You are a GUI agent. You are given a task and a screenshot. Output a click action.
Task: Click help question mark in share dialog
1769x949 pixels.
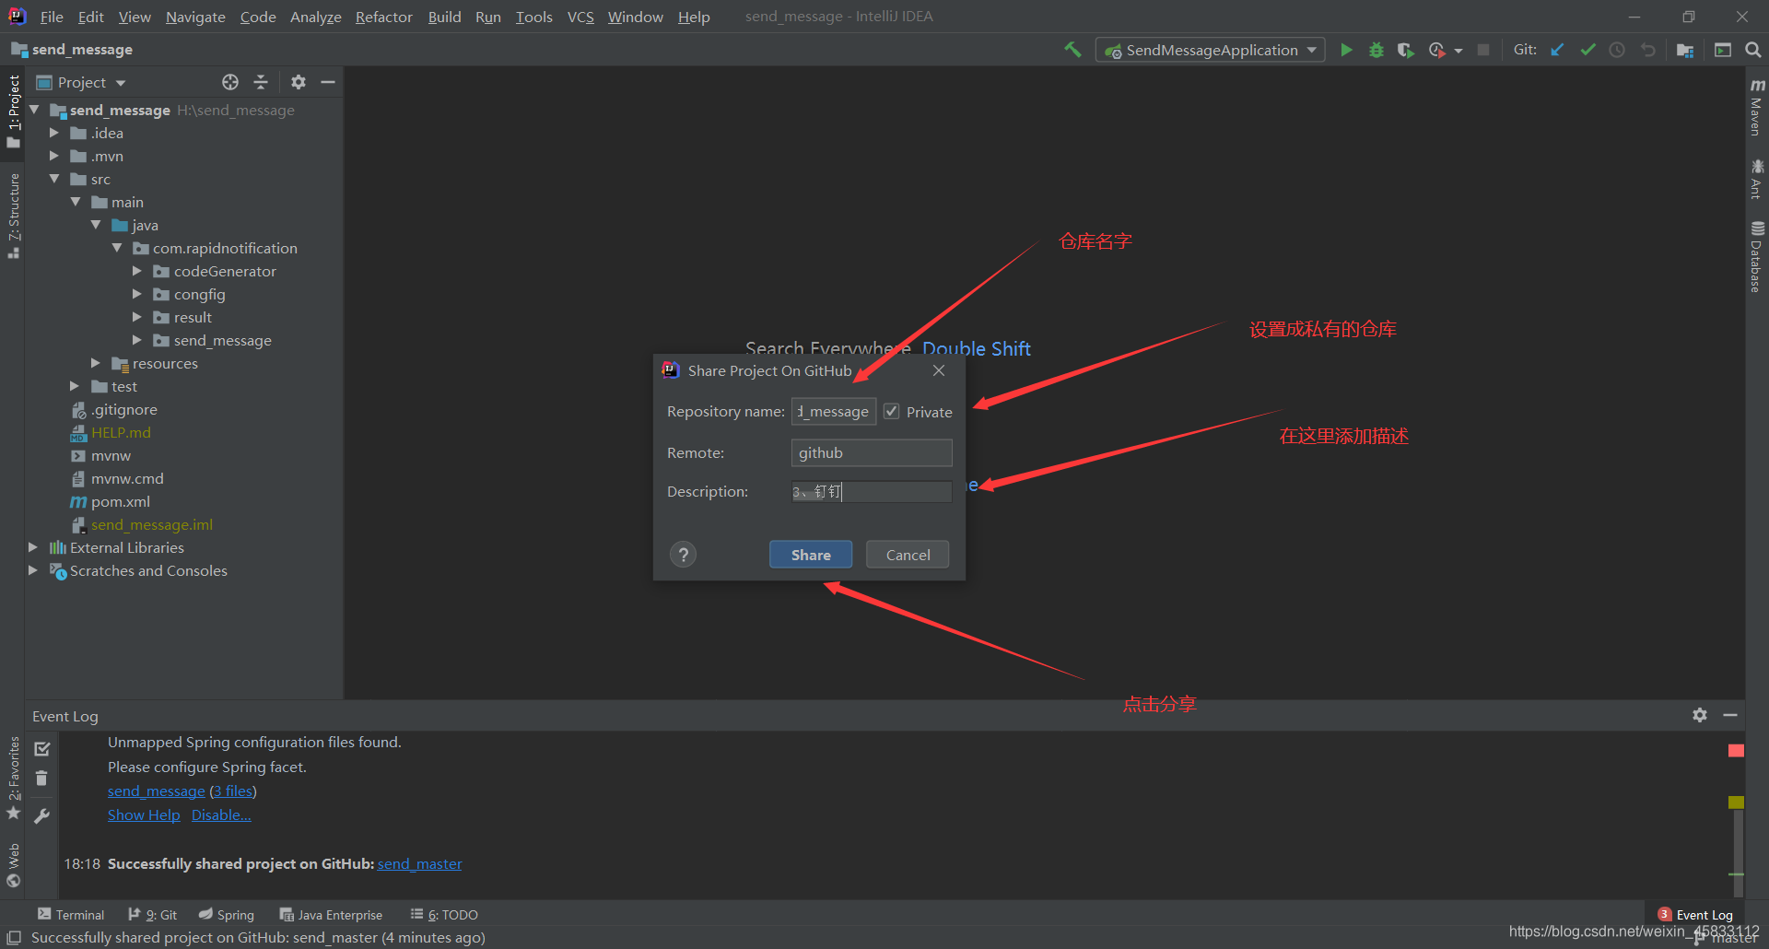coord(683,555)
